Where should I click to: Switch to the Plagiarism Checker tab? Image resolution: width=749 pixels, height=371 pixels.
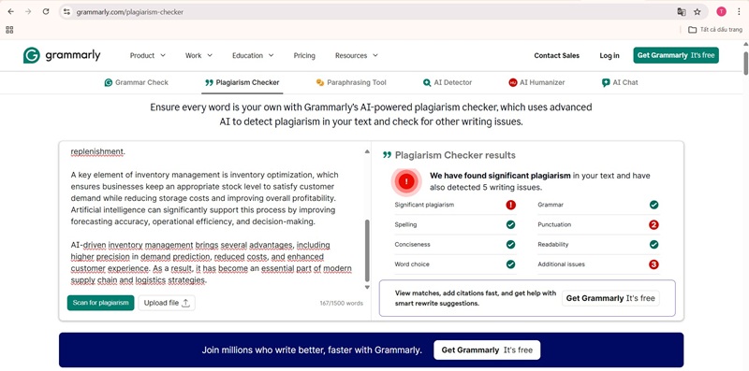click(242, 82)
